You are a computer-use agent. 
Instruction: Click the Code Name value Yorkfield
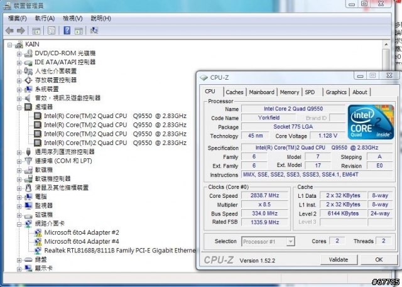pyautogui.click(x=268, y=118)
